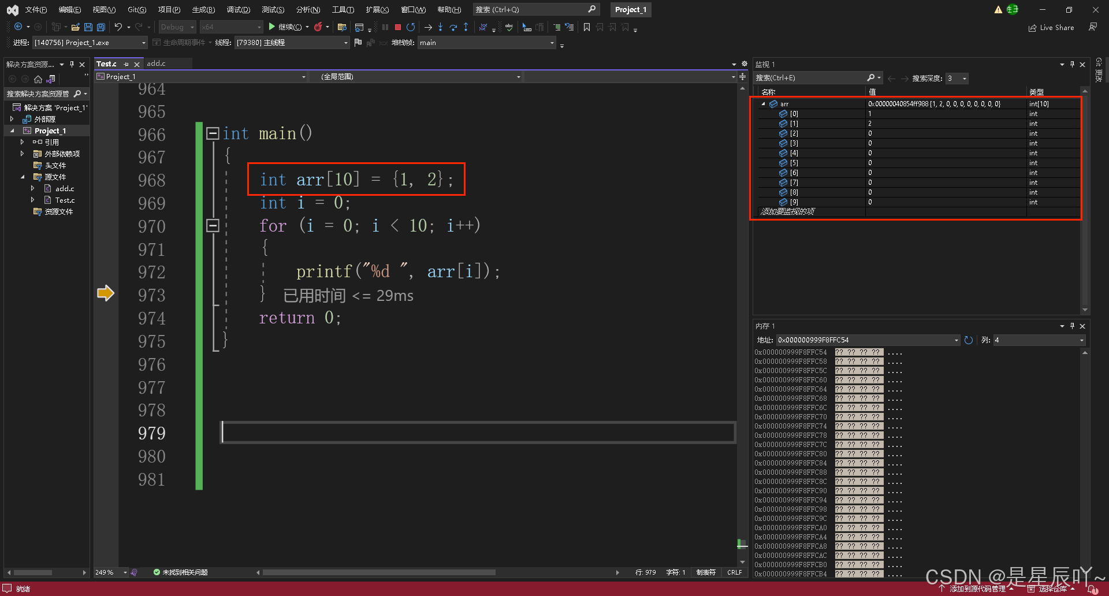Open the stack frame main dropdown
This screenshot has width=1109, height=596.
click(486, 42)
